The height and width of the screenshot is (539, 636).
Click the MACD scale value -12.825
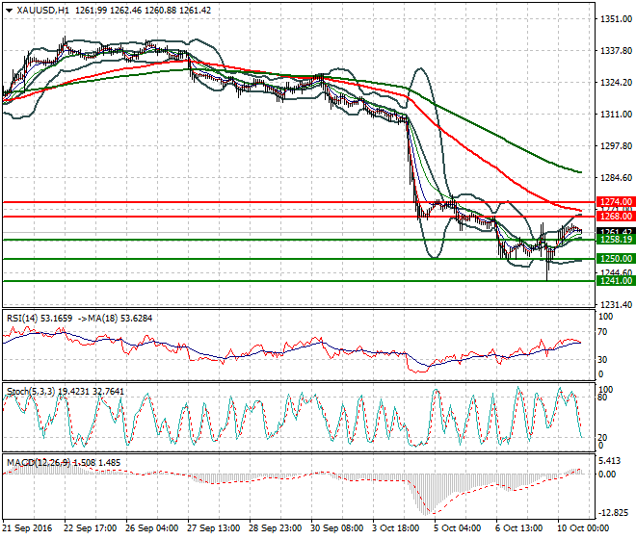(x=613, y=513)
